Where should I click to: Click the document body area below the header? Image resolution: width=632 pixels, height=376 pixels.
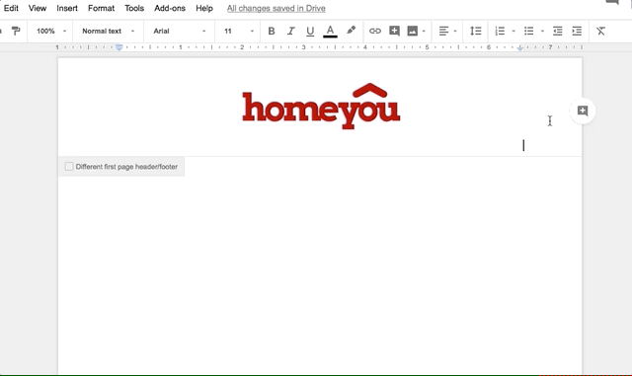320,274
